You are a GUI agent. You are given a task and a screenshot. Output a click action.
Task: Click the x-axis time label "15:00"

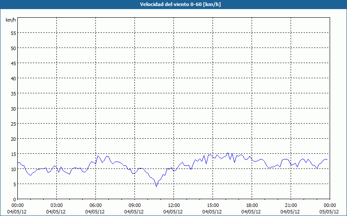click(x=213, y=206)
